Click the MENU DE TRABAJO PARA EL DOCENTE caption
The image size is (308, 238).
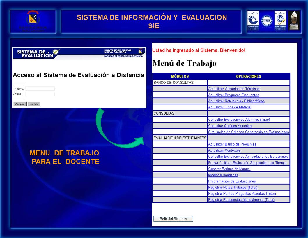tap(65, 157)
